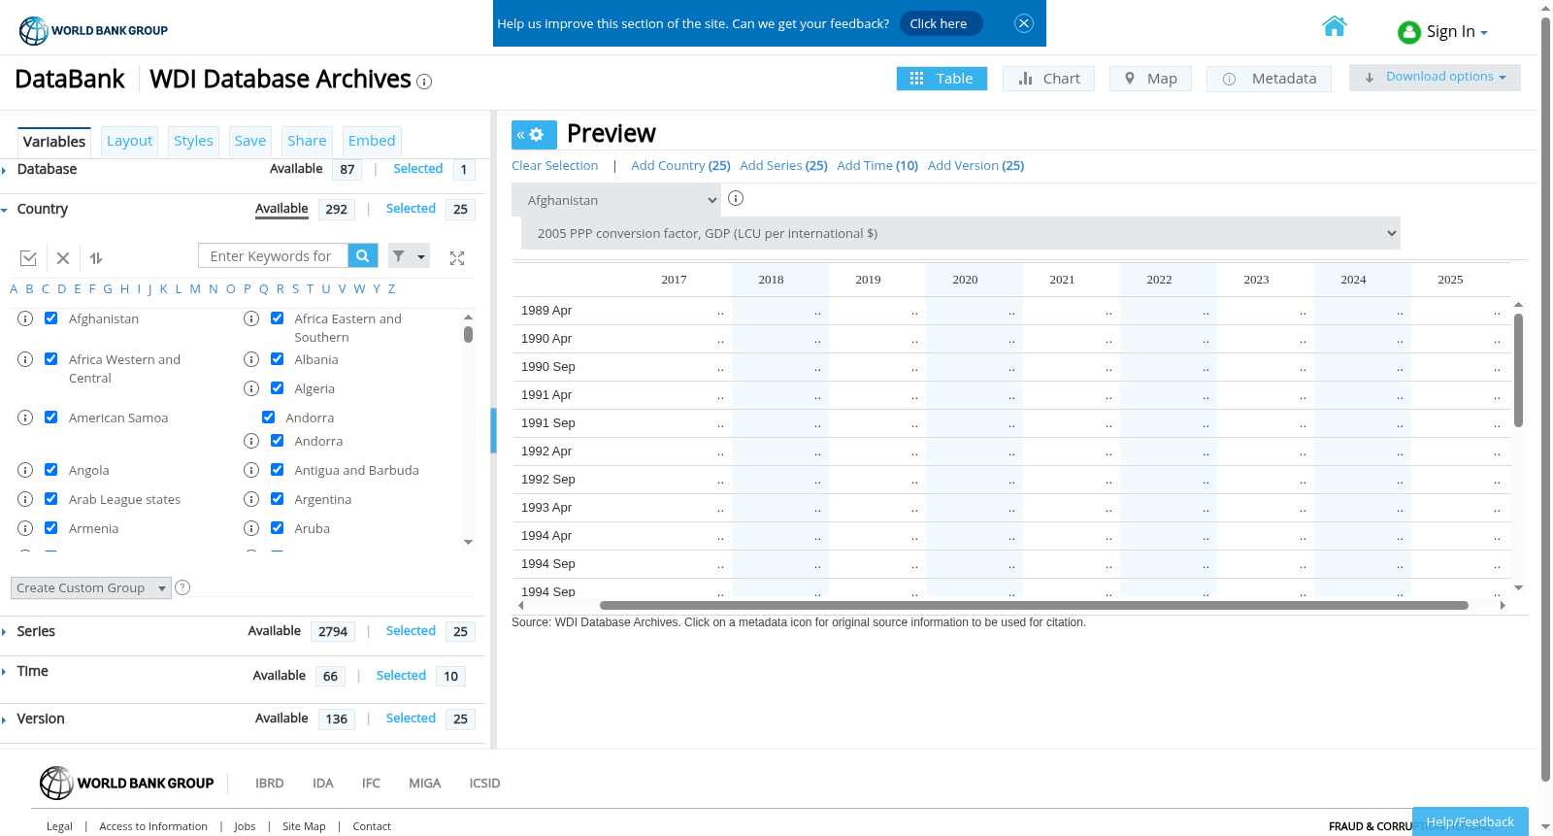Show metadata info for Albania

(x=251, y=359)
